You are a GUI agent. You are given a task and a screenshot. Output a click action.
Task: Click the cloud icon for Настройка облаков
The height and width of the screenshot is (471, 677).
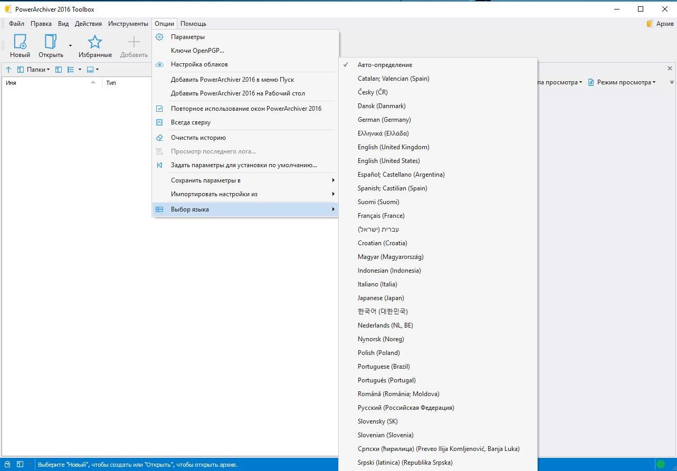click(159, 64)
